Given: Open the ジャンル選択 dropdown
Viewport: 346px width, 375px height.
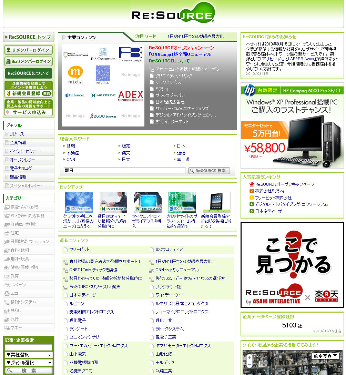Looking at the screenshot, I should 29,363.
